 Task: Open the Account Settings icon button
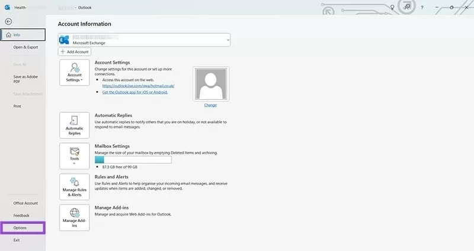pyautogui.click(x=75, y=72)
